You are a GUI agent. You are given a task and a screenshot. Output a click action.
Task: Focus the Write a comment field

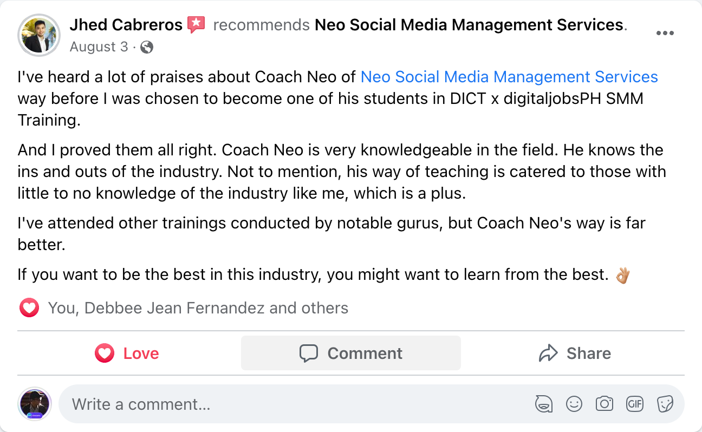tap(292, 404)
